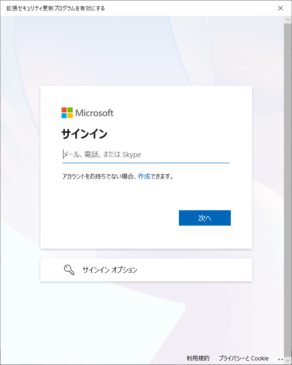The image size is (292, 365).
Task: Click the scrollbar down arrow
Action: (x=288, y=361)
